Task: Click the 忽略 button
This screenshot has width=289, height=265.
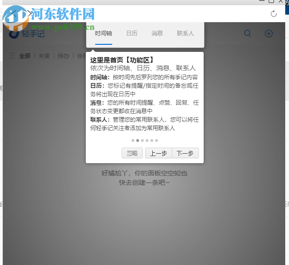Action: coord(132,153)
